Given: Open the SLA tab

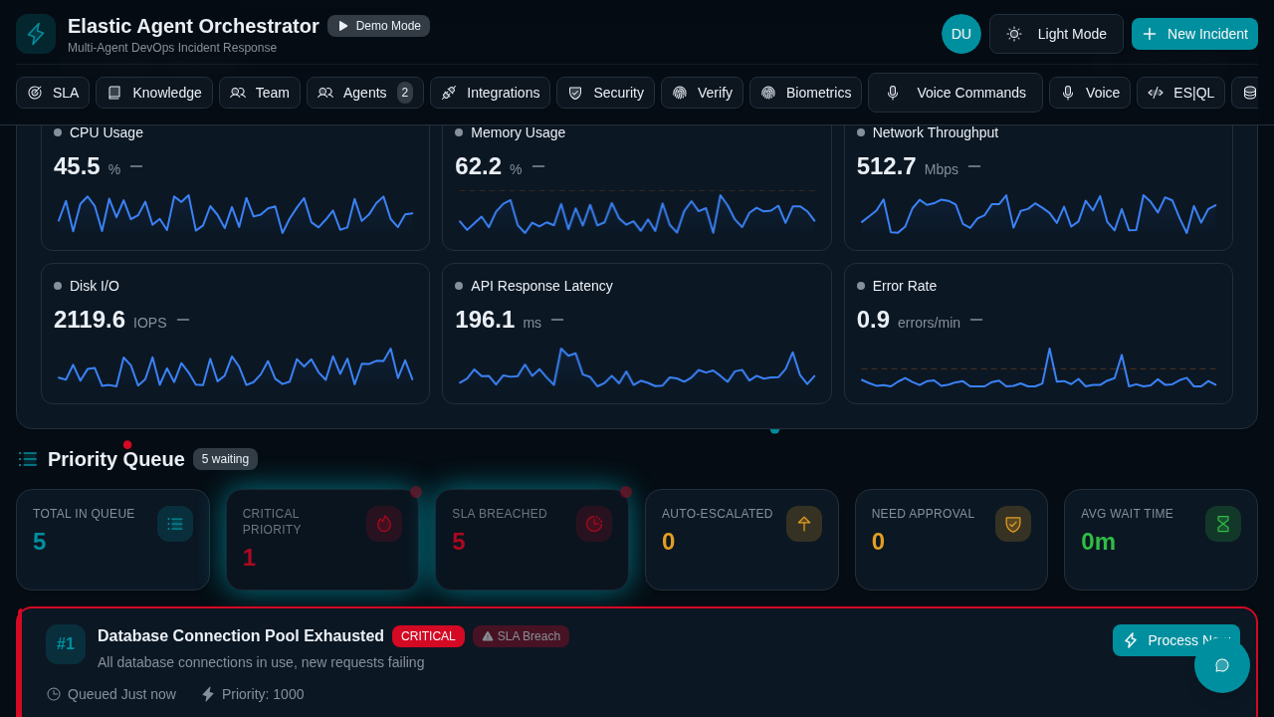Looking at the screenshot, I should coord(53,93).
